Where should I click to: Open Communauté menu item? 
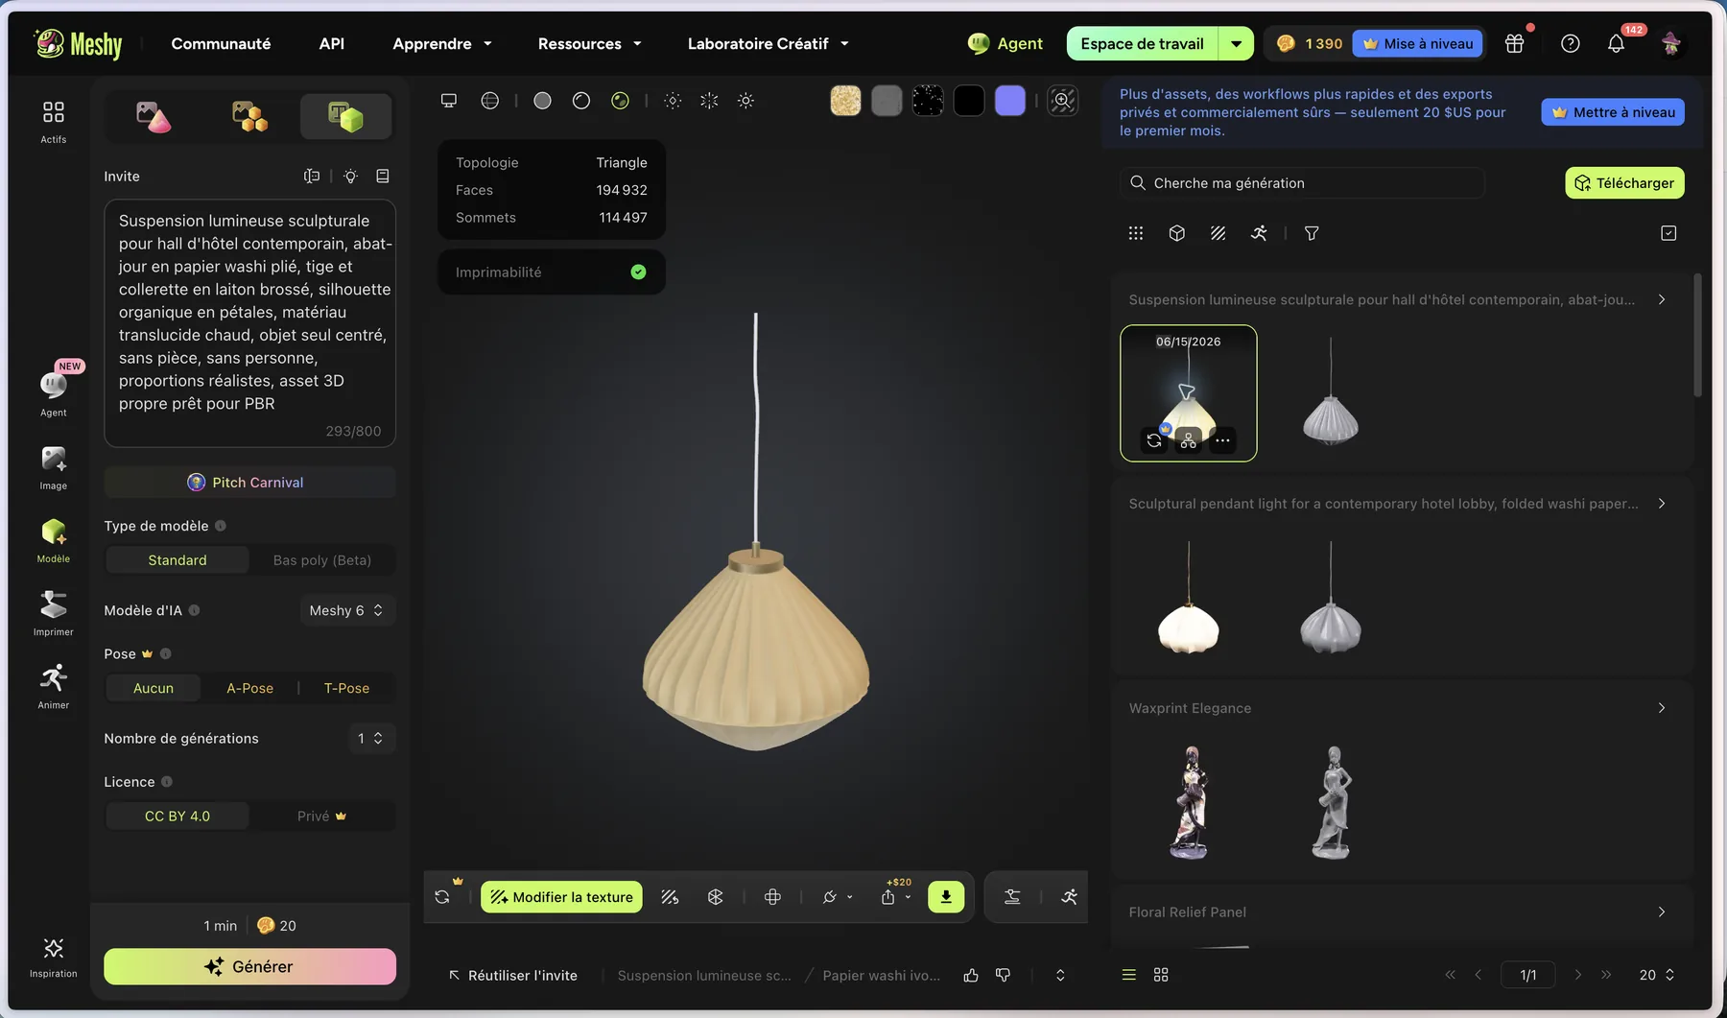[x=221, y=43]
